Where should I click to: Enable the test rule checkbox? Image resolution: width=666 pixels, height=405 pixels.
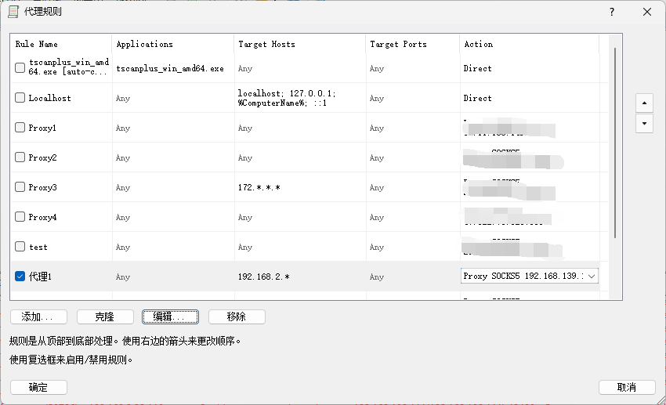(20, 246)
